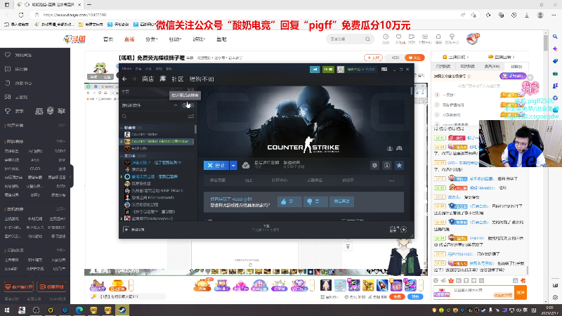Click Douyu search magnifier icon
This screenshot has height=316, width=562.
tap(367, 39)
